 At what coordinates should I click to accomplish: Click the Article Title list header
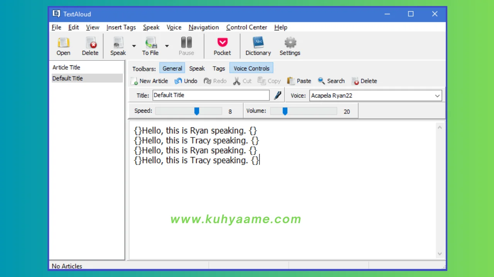coord(66,67)
